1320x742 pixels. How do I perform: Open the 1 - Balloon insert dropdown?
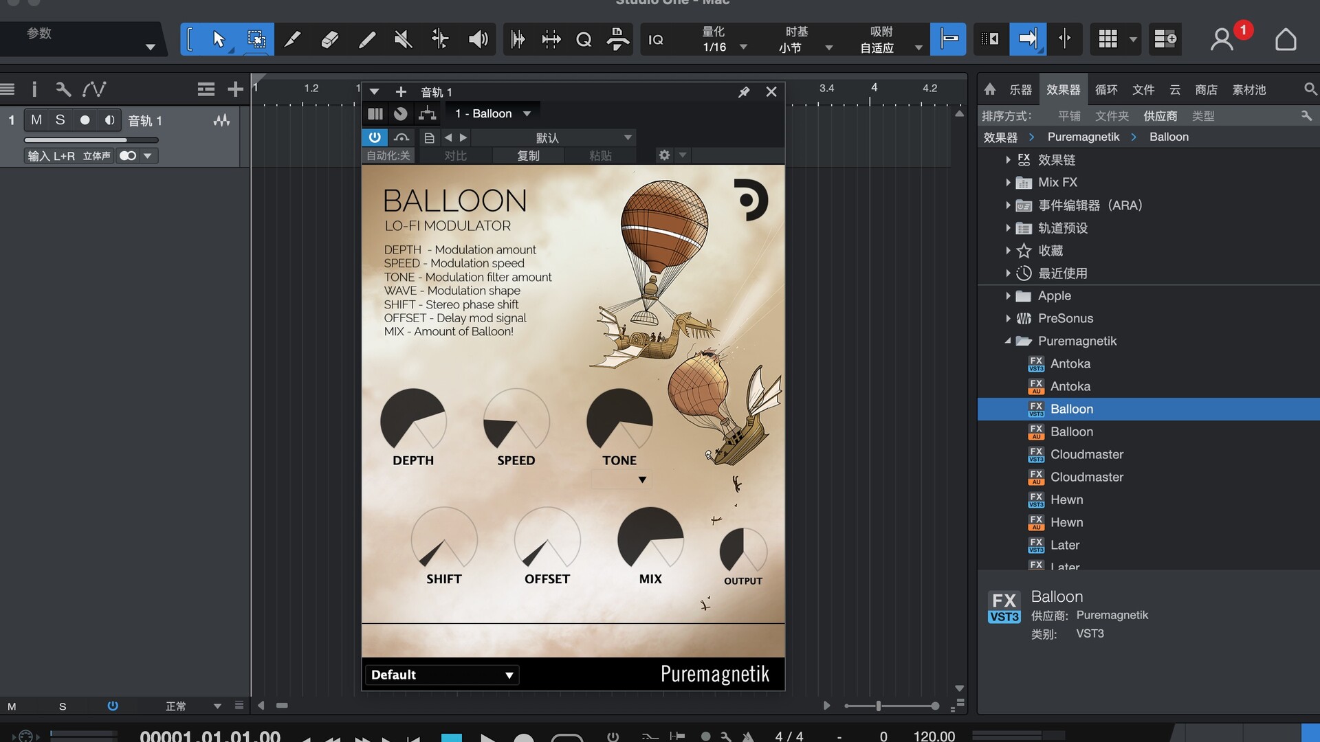tap(492, 113)
